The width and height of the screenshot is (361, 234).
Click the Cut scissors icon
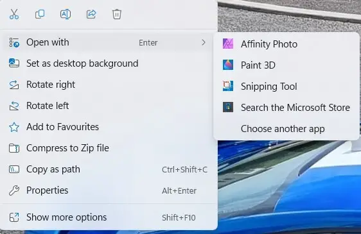[14, 14]
